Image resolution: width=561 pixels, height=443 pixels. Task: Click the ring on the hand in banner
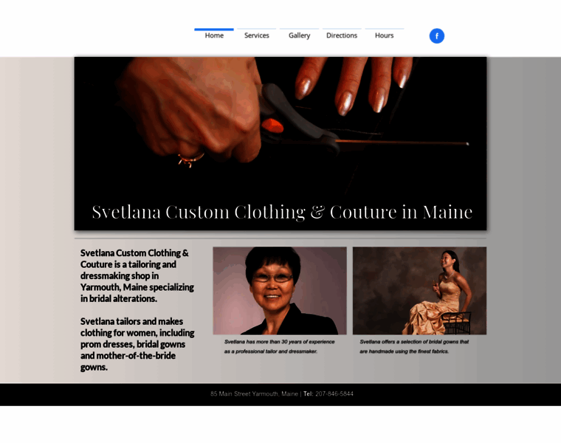(191, 159)
